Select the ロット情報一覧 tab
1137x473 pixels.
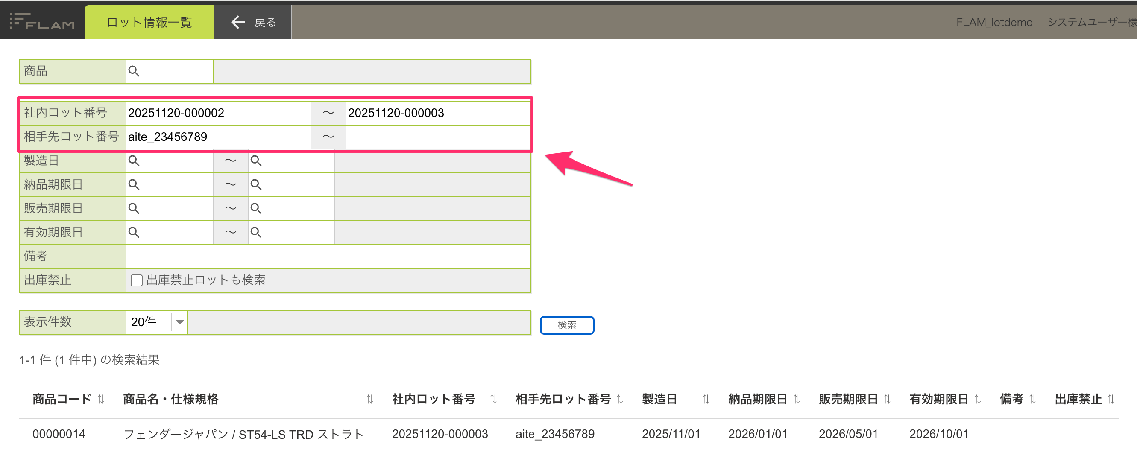pos(149,22)
